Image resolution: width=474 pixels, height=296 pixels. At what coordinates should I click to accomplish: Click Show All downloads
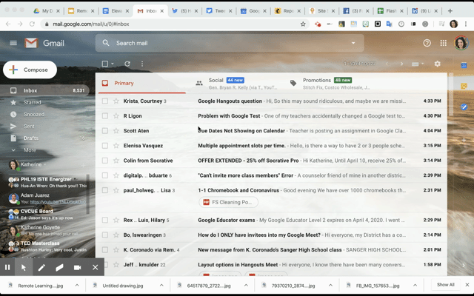445,284
